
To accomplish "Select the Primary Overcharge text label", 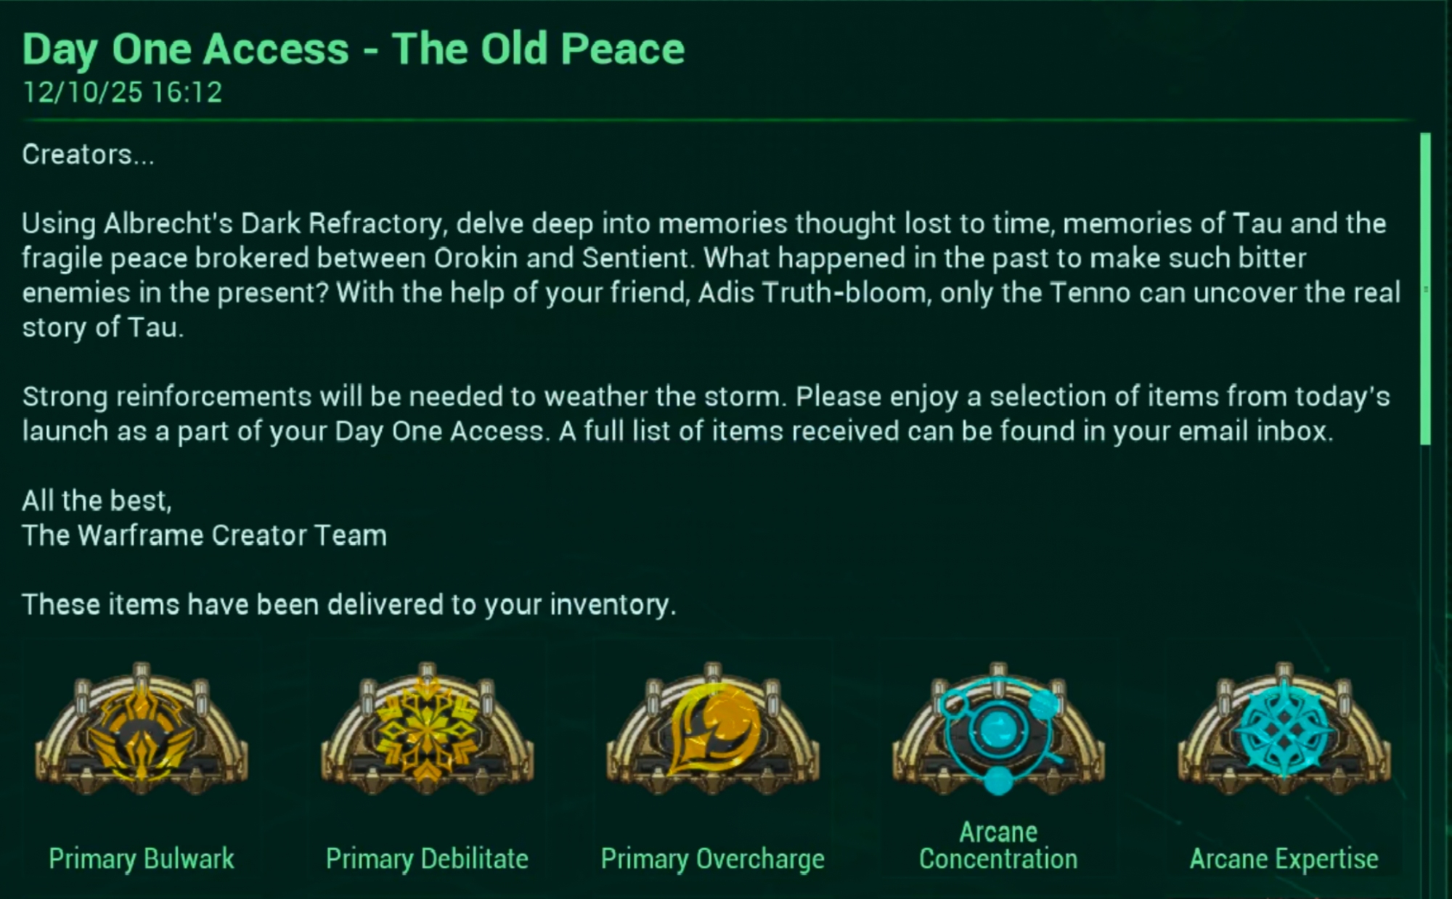I will [713, 859].
